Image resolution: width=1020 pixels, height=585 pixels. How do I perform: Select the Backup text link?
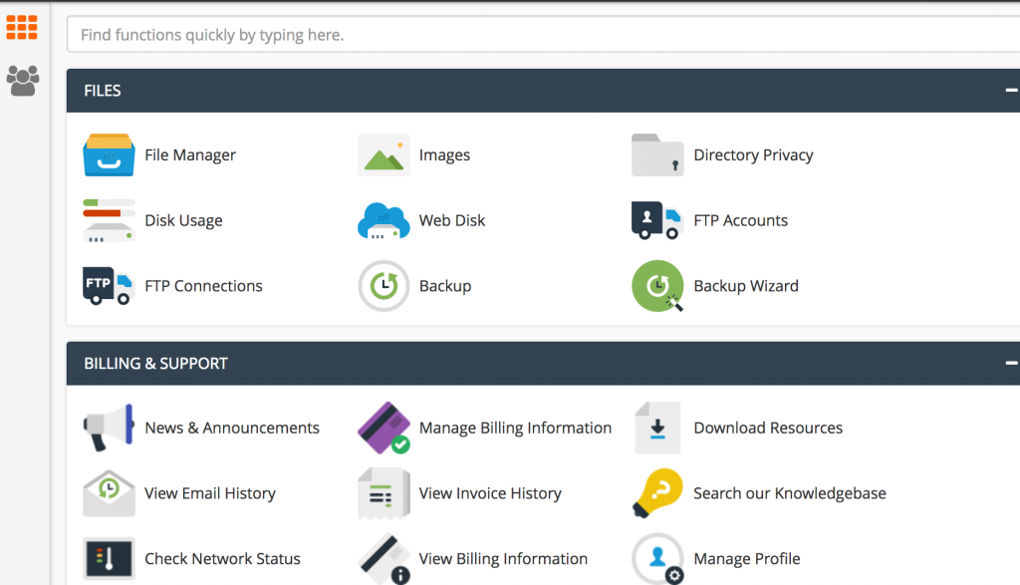click(x=445, y=286)
